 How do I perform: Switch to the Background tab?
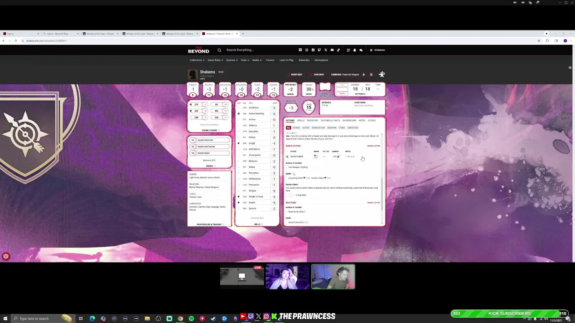349,121
